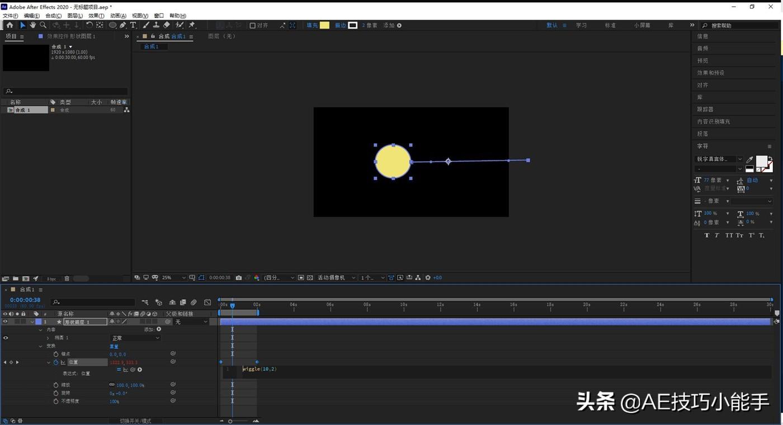783x425 pixels.
Task: Click the 搜索帮助 search field
Action: coord(739,26)
